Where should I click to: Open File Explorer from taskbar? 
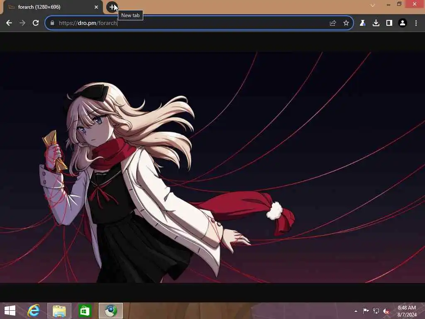tap(59, 311)
